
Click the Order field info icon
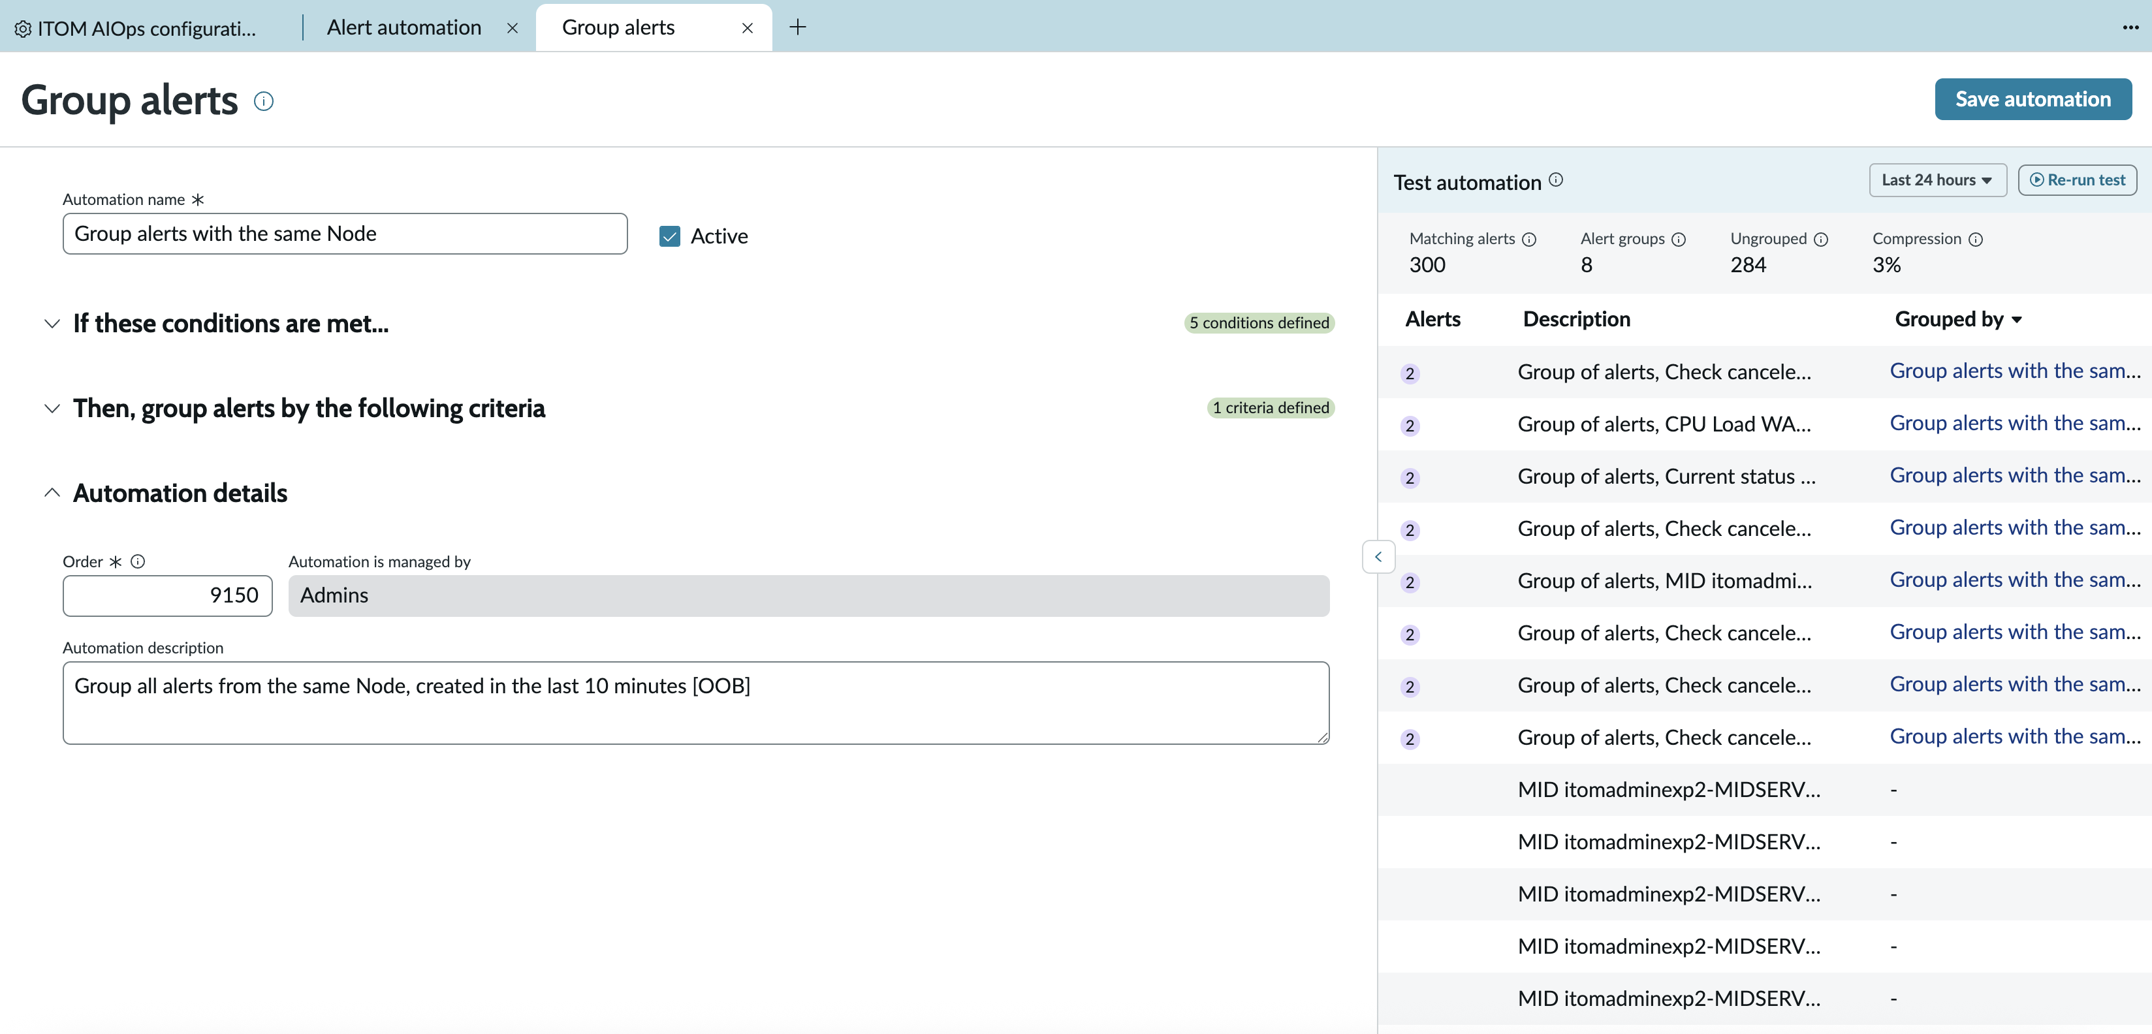pos(138,561)
